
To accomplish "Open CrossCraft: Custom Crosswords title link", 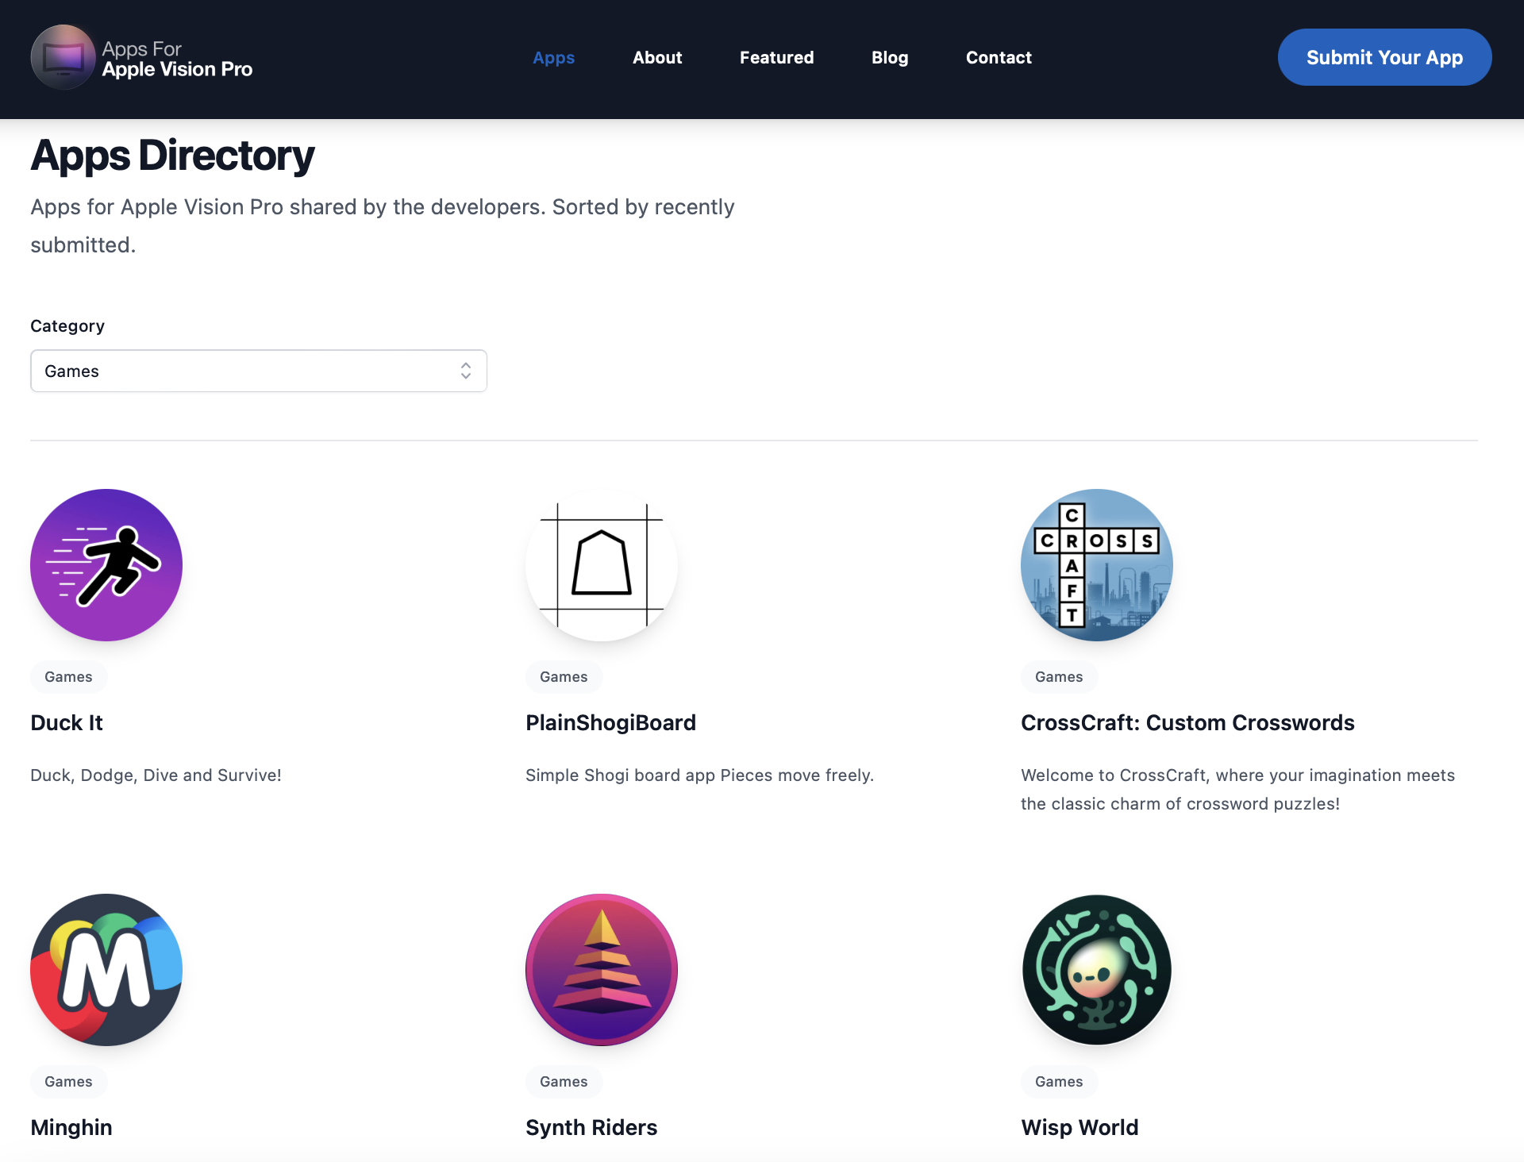I will pyautogui.click(x=1187, y=722).
